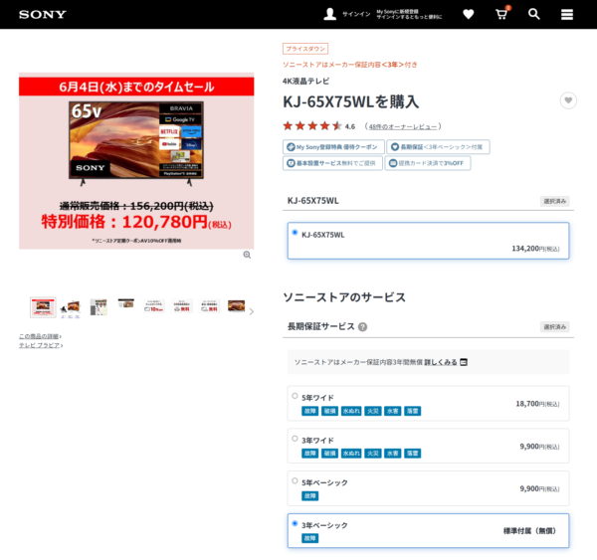
Task: Advance thumbnail carousel with right chevron
Action: pyautogui.click(x=252, y=311)
